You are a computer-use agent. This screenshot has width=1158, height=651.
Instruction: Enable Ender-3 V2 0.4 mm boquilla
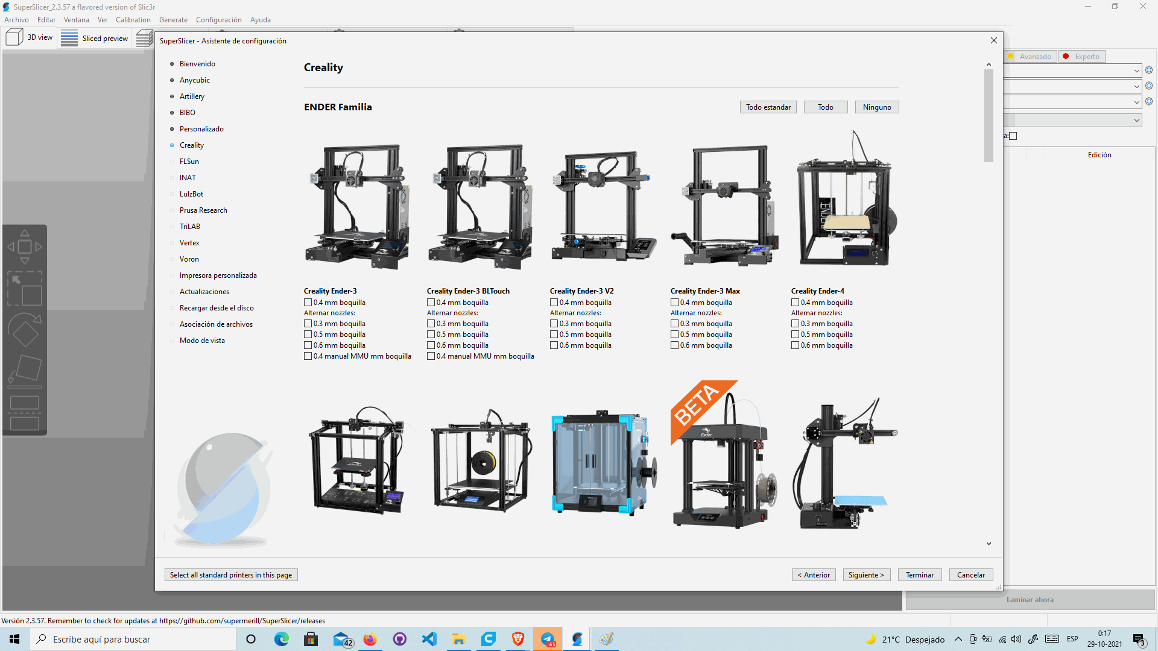tap(554, 303)
